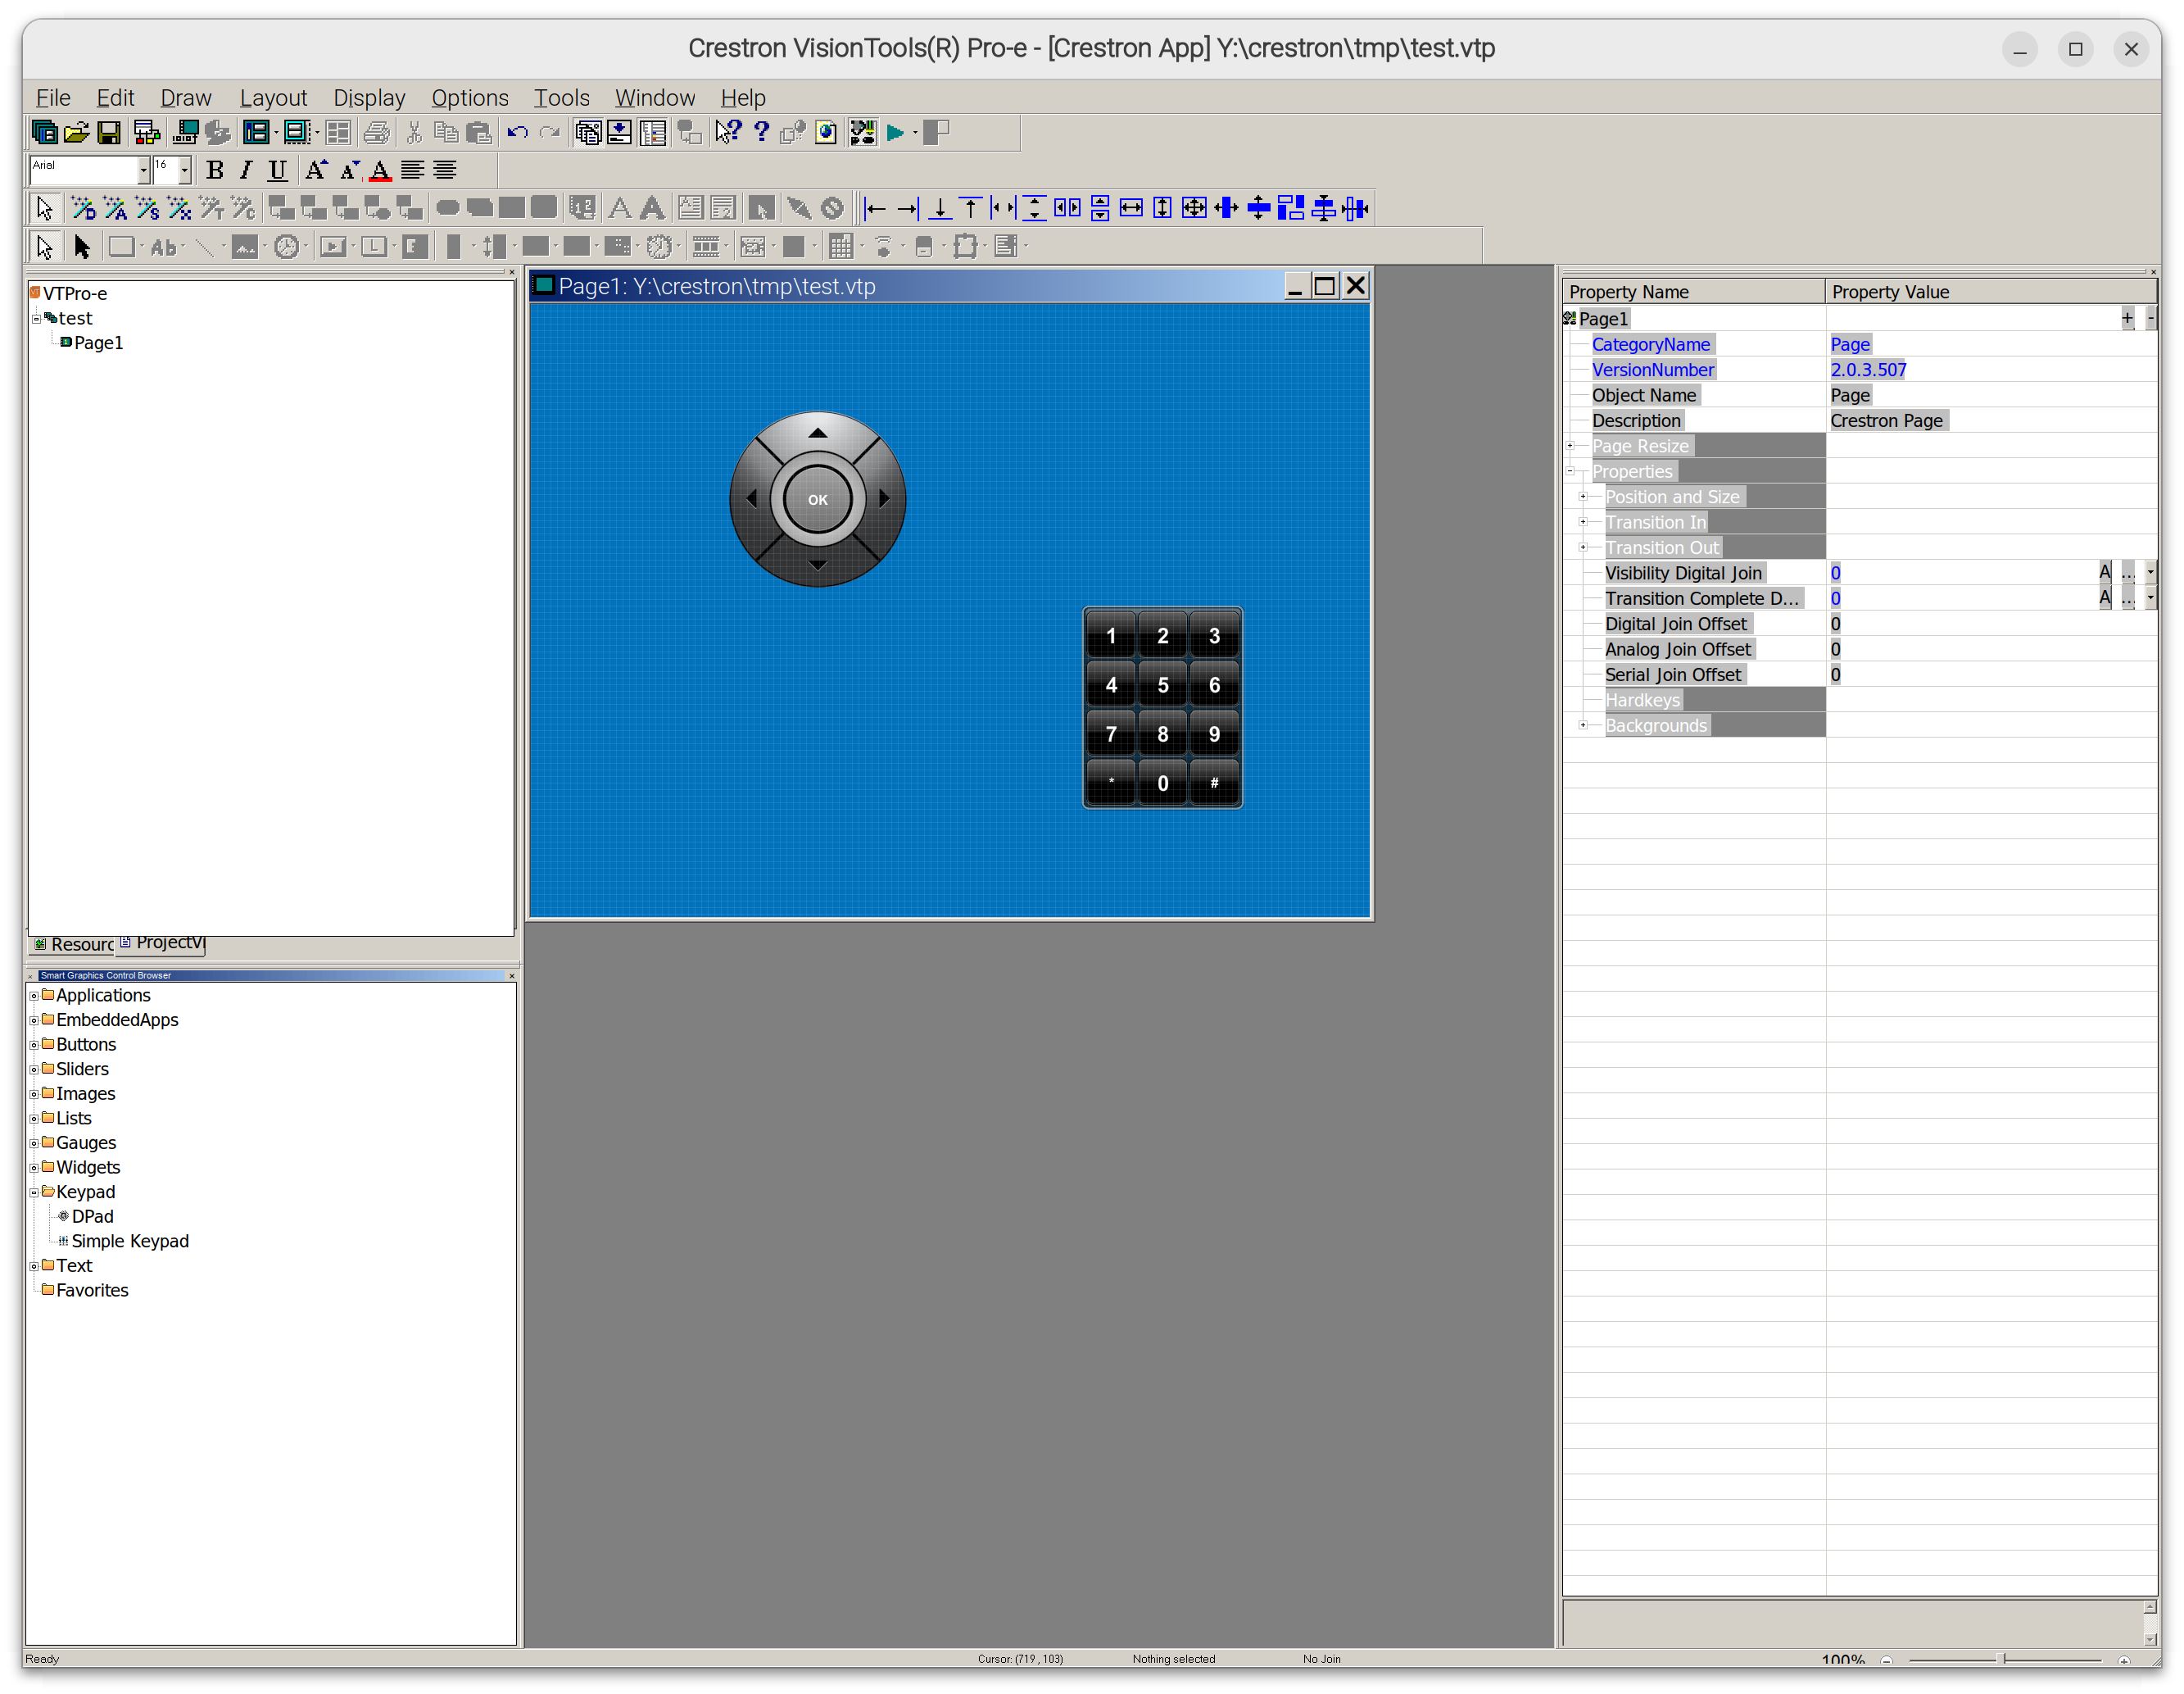Expand the Page Resize property group
Image resolution: width=2184 pixels, height=1694 pixels.
coord(1570,447)
